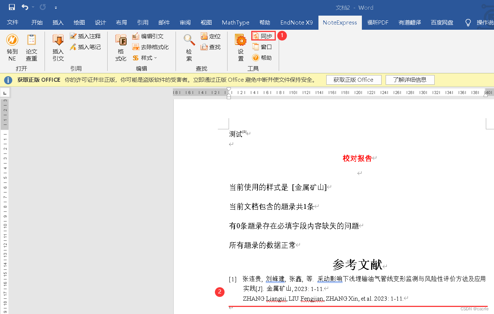The image size is (494, 314).
Task: Click 转到NE to open NoteExpress
Action: [12, 48]
